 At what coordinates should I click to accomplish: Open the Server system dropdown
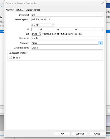click(x=41, y=19)
